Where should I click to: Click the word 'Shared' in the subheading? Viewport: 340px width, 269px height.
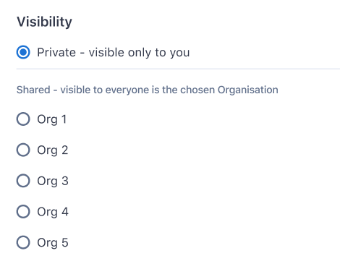click(33, 90)
